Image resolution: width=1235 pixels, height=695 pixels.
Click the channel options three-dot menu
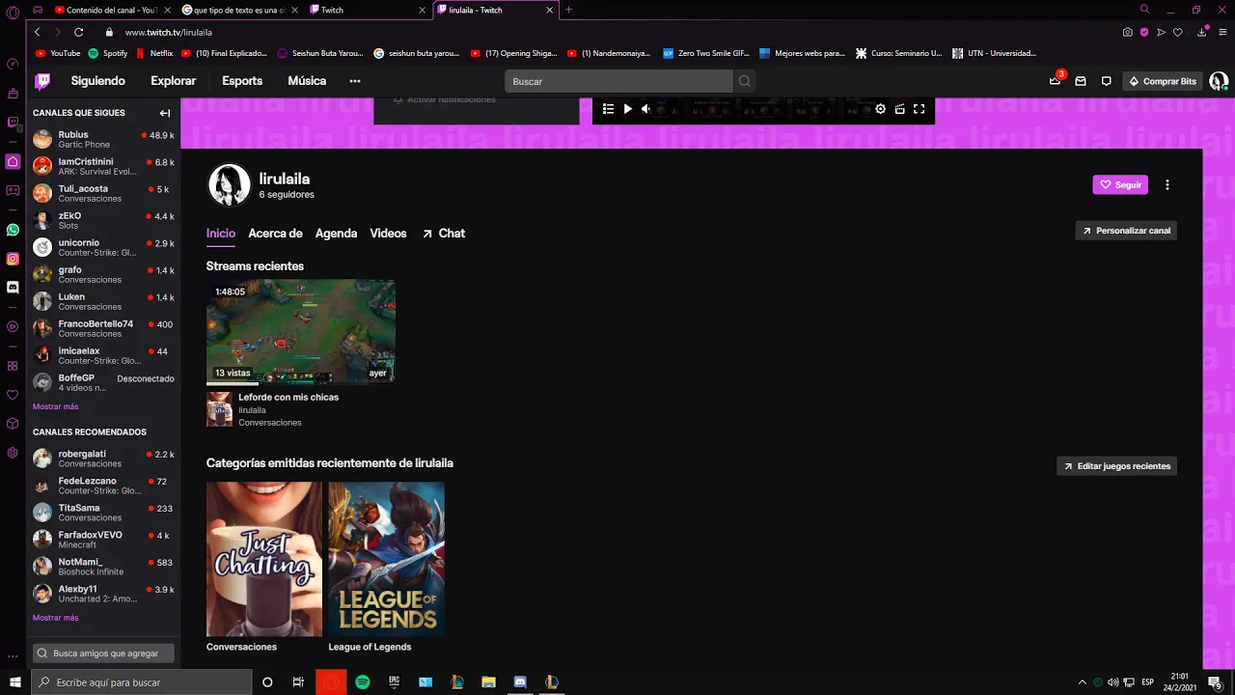tap(1167, 184)
